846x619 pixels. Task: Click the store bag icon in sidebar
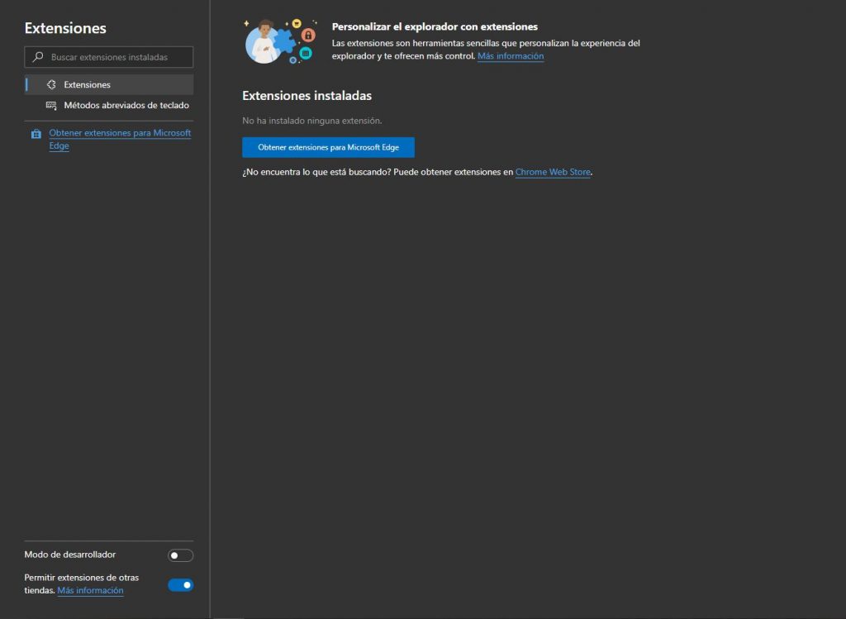tap(36, 134)
